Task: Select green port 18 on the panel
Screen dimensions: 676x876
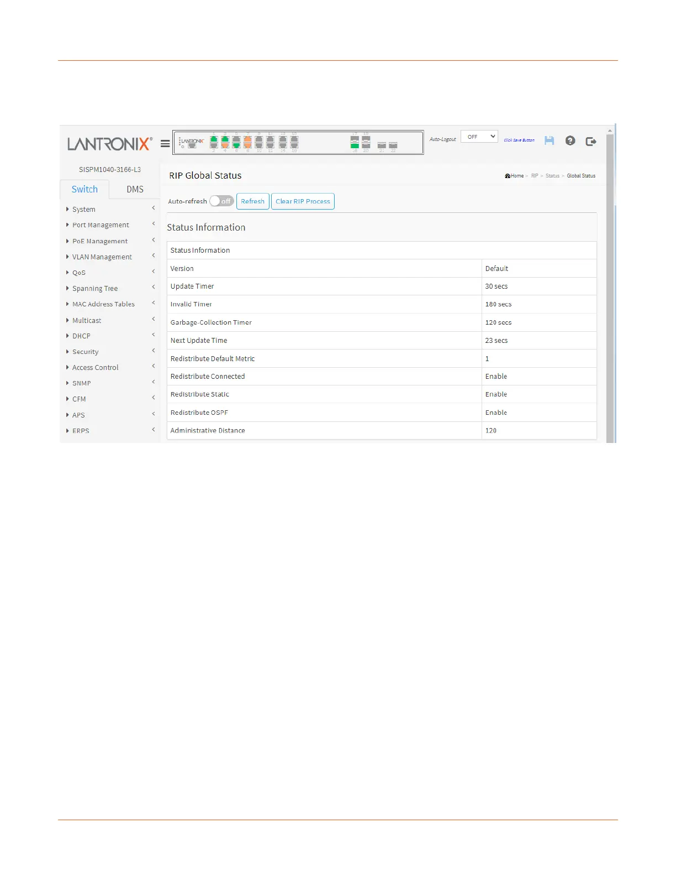Action: click(x=355, y=145)
